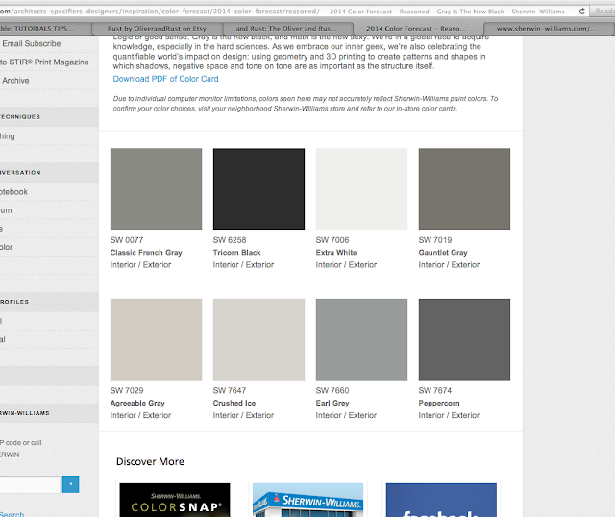
Task: Open Download PDF of Color Card link
Action: (165, 79)
